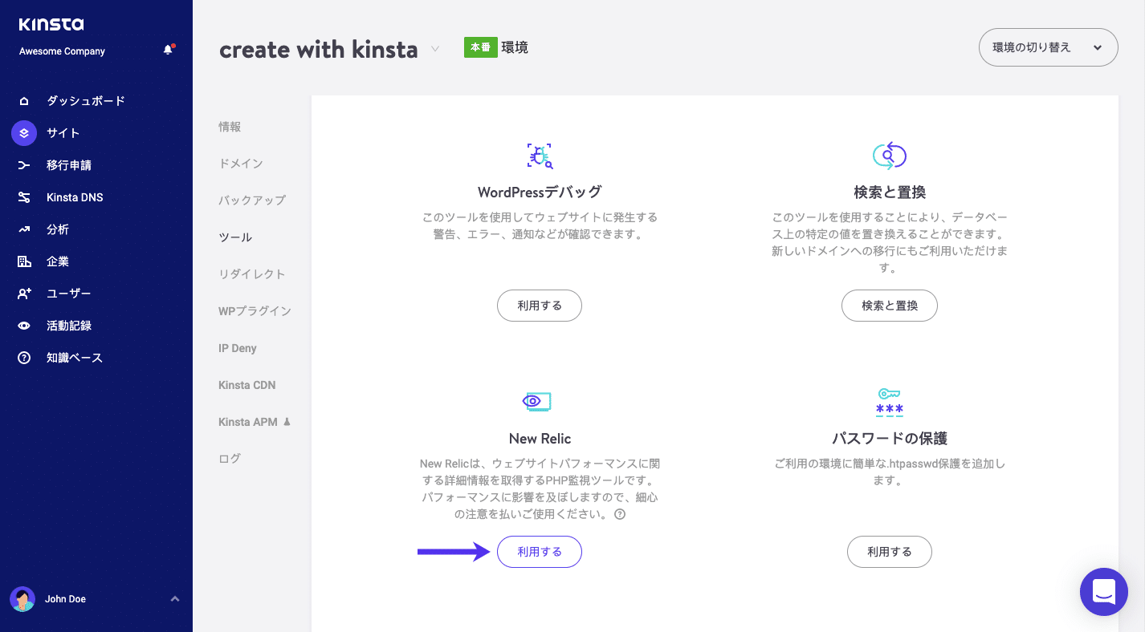Click the dashboard home icon

(24, 101)
